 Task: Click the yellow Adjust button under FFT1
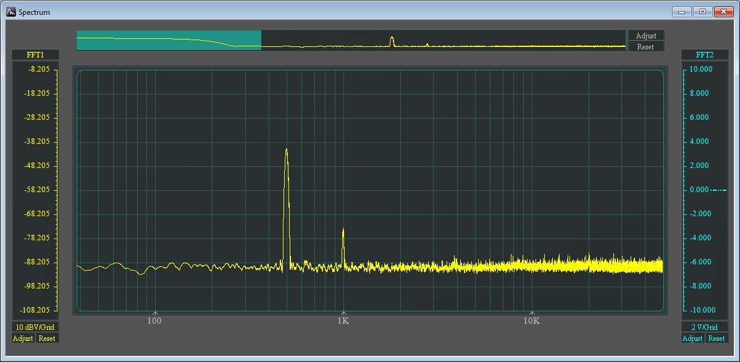(23, 338)
